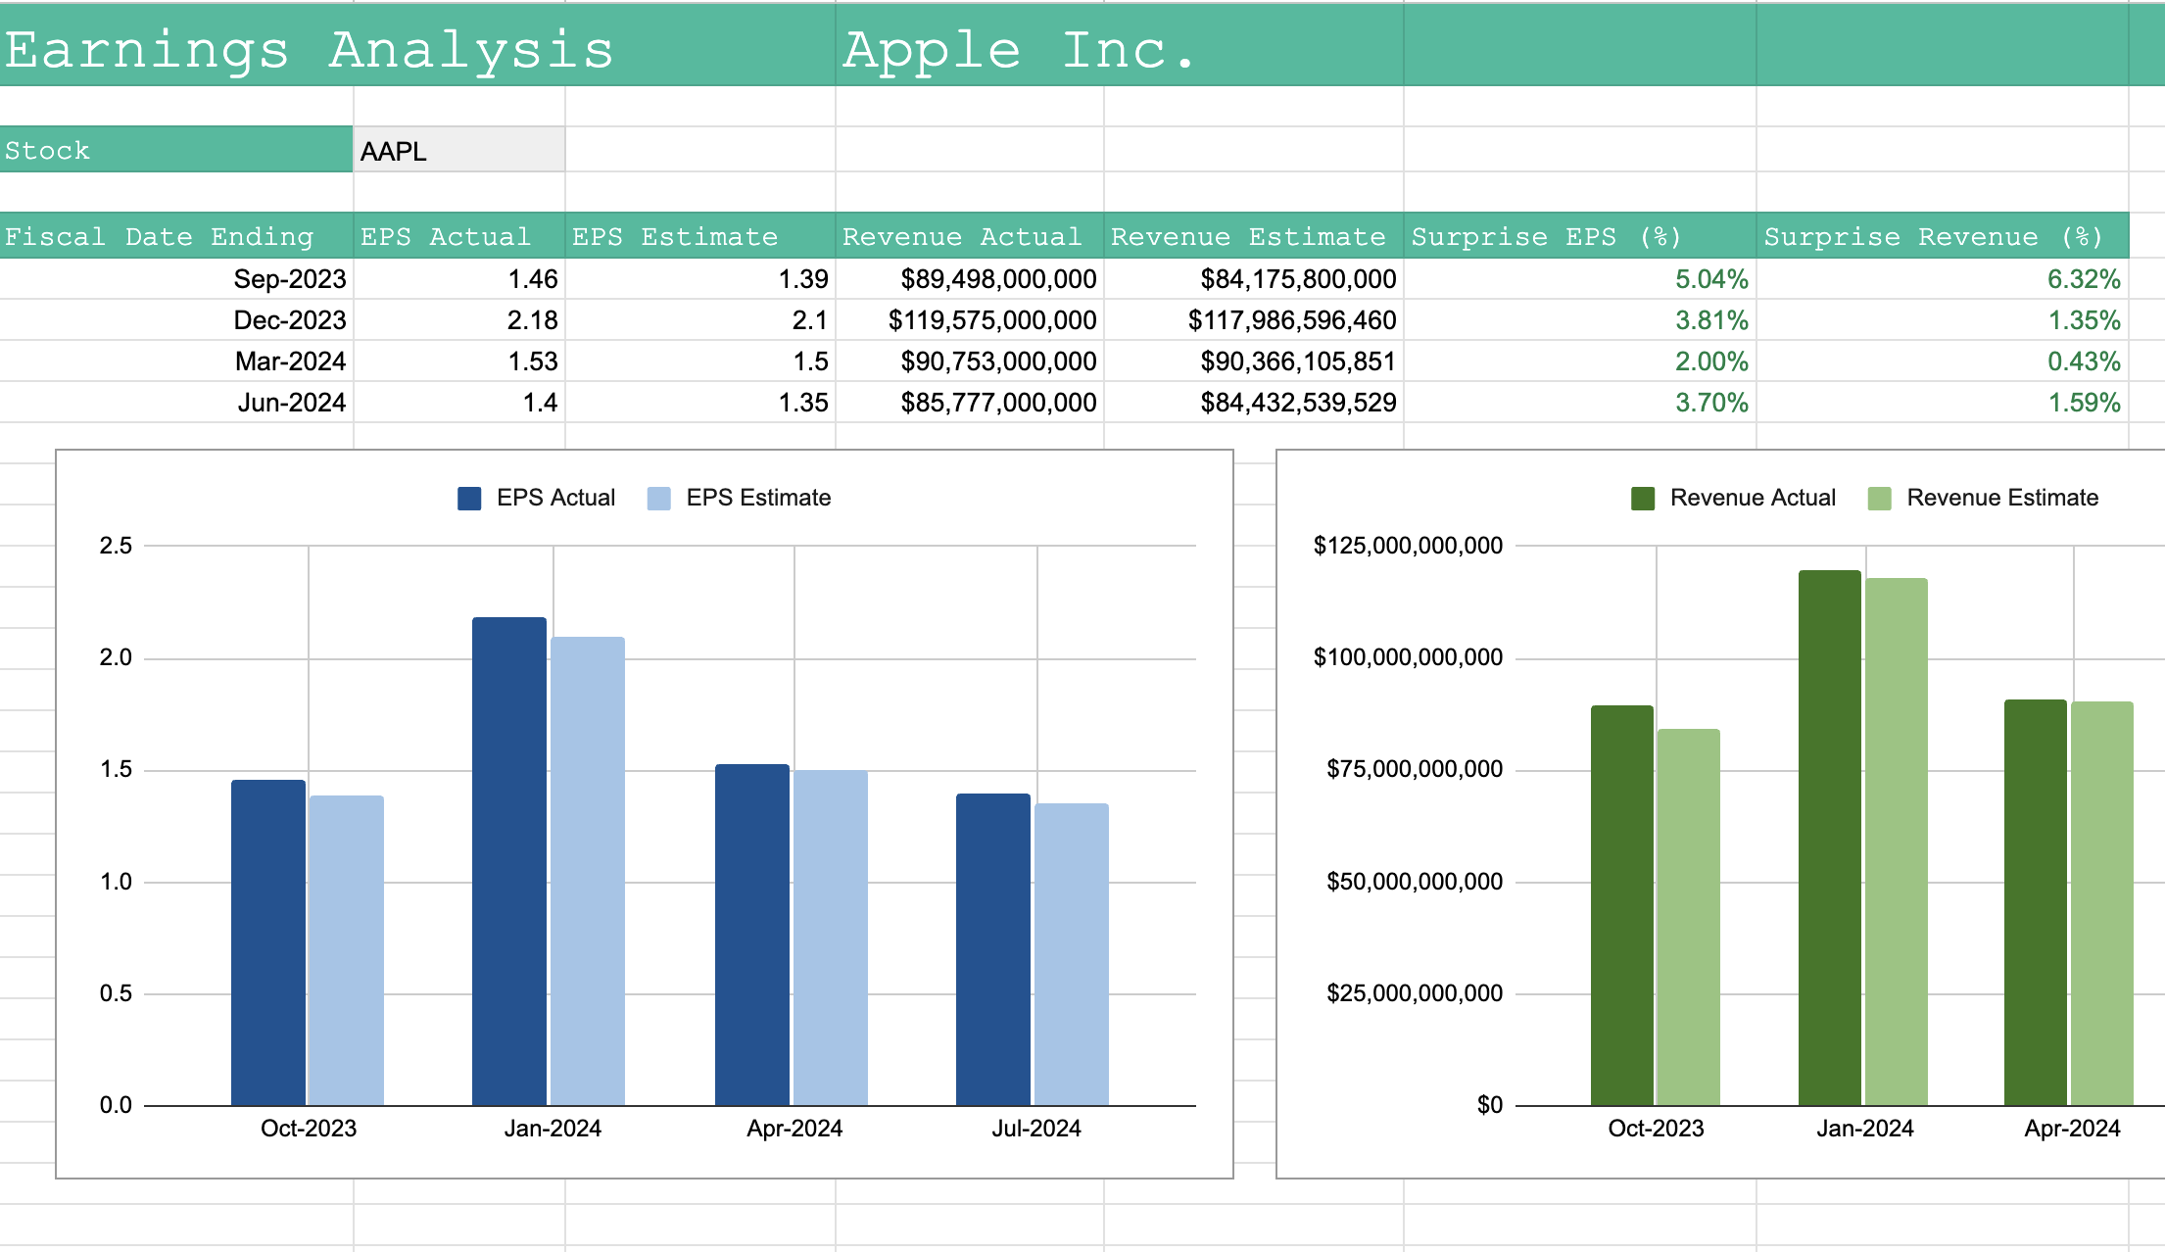The width and height of the screenshot is (2165, 1252).
Task: Select the Revenue Actual column header
Action: tap(970, 236)
